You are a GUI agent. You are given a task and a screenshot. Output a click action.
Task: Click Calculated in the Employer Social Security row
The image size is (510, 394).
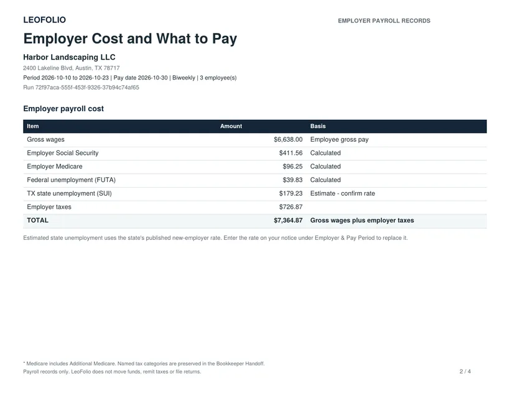[325, 153]
